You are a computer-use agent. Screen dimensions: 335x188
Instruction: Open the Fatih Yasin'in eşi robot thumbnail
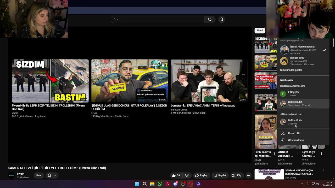266,132
